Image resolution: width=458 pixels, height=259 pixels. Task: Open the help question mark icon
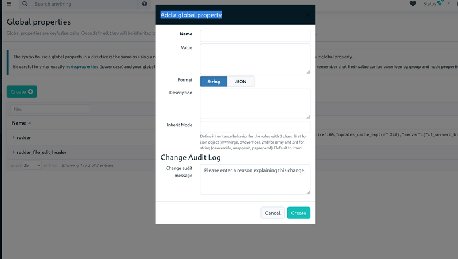[144, 4]
